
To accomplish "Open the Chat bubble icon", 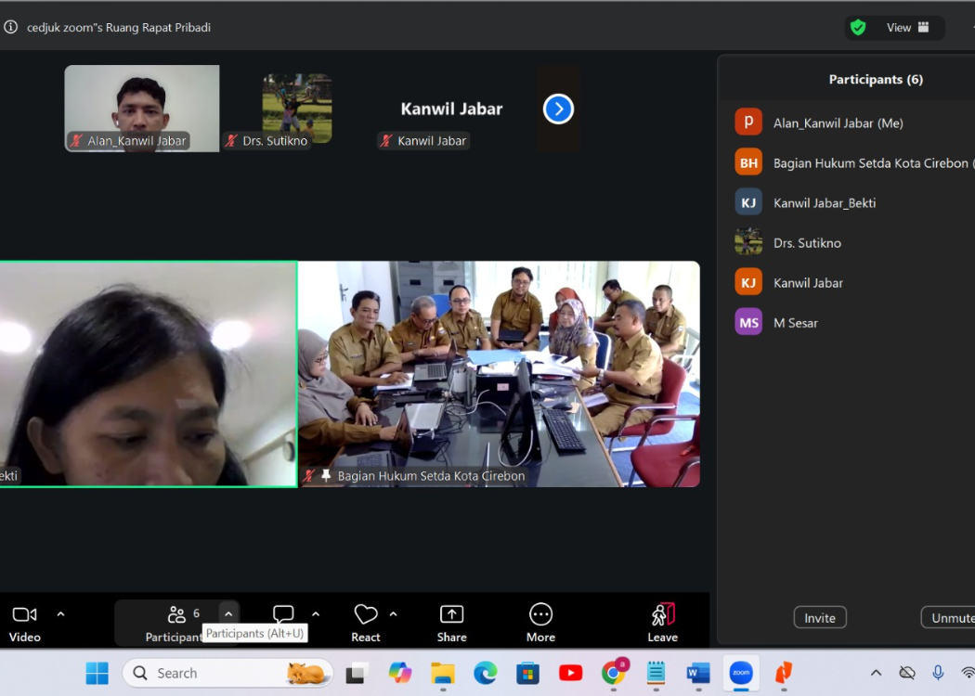I will pos(283,614).
